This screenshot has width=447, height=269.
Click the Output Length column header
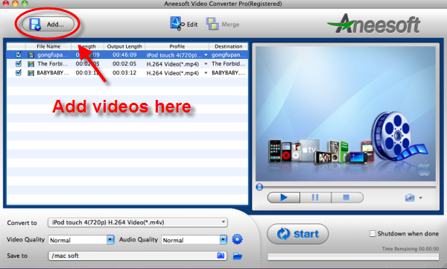point(124,46)
